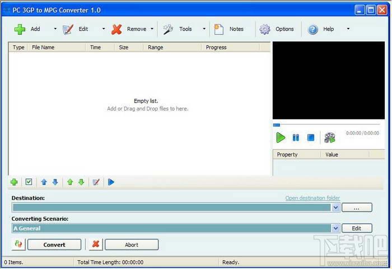Screen dimensions: 392x269
Task: Click the Tools magic wand icon
Action: [168, 29]
